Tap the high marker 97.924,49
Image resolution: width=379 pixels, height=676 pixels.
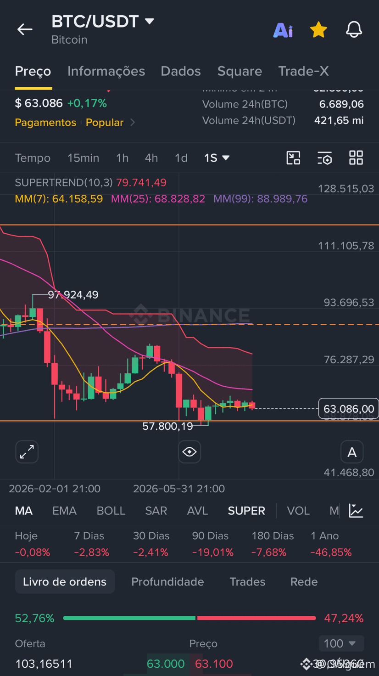(73, 295)
